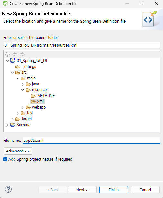Click the File name input field
This screenshot has width=163, height=198.
point(91,141)
